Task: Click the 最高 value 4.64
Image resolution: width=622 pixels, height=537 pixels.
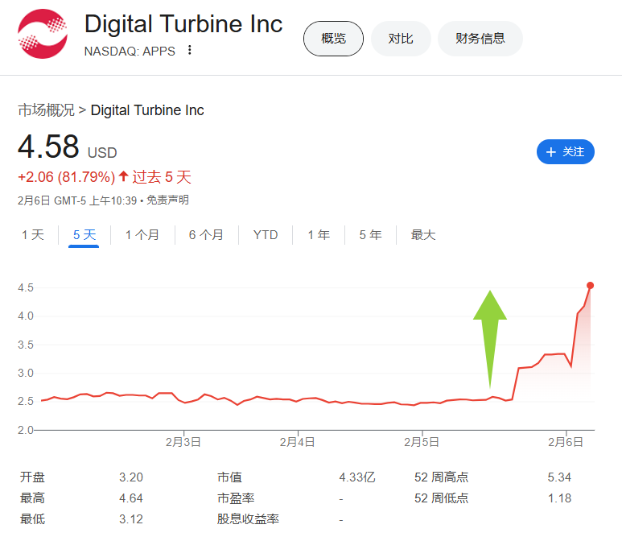Action: coord(131,498)
